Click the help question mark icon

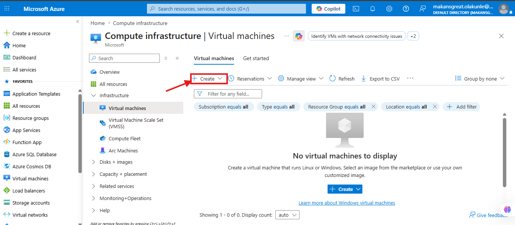[x=406, y=9]
